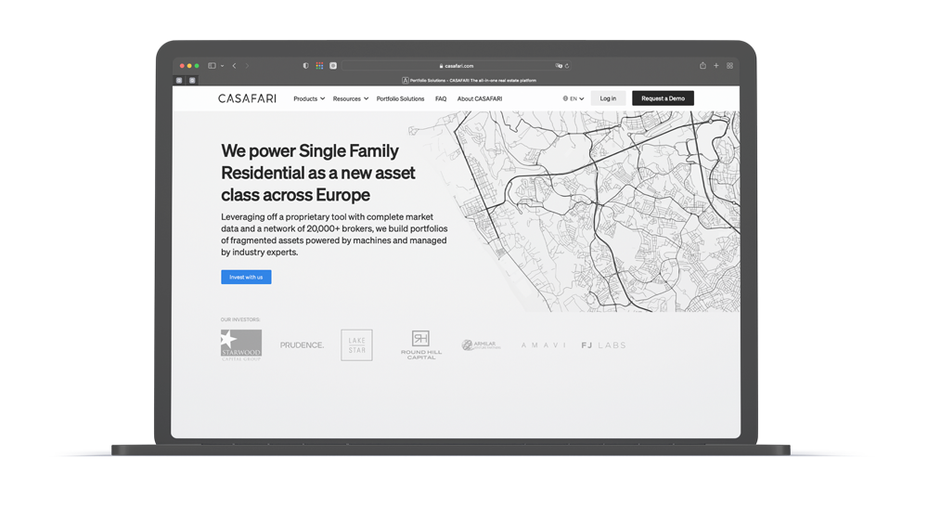Screen dimensions: 928x506
Task: Click the Prudence investor logo
Action: [x=302, y=345]
